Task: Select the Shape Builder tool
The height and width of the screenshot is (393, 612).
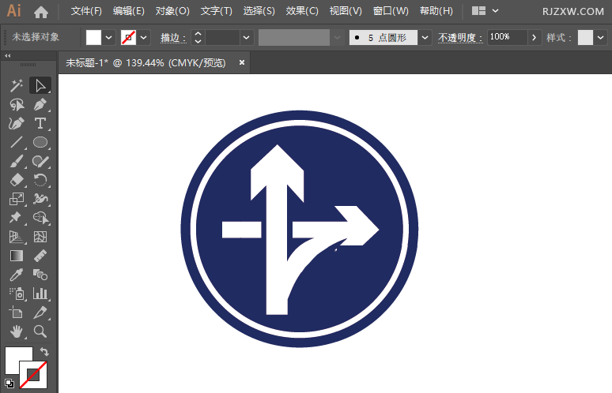Action: [x=40, y=218]
